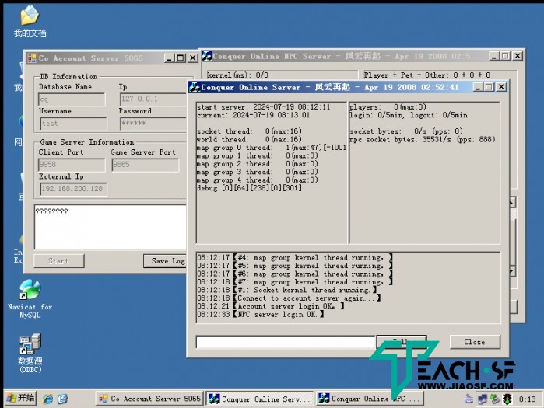Click the tray icon left of the traffic light

coord(495,399)
